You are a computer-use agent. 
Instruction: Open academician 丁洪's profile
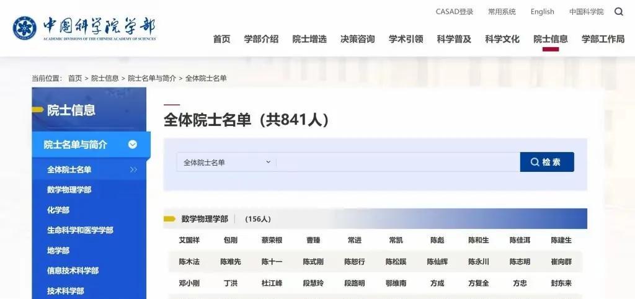coord(231,283)
